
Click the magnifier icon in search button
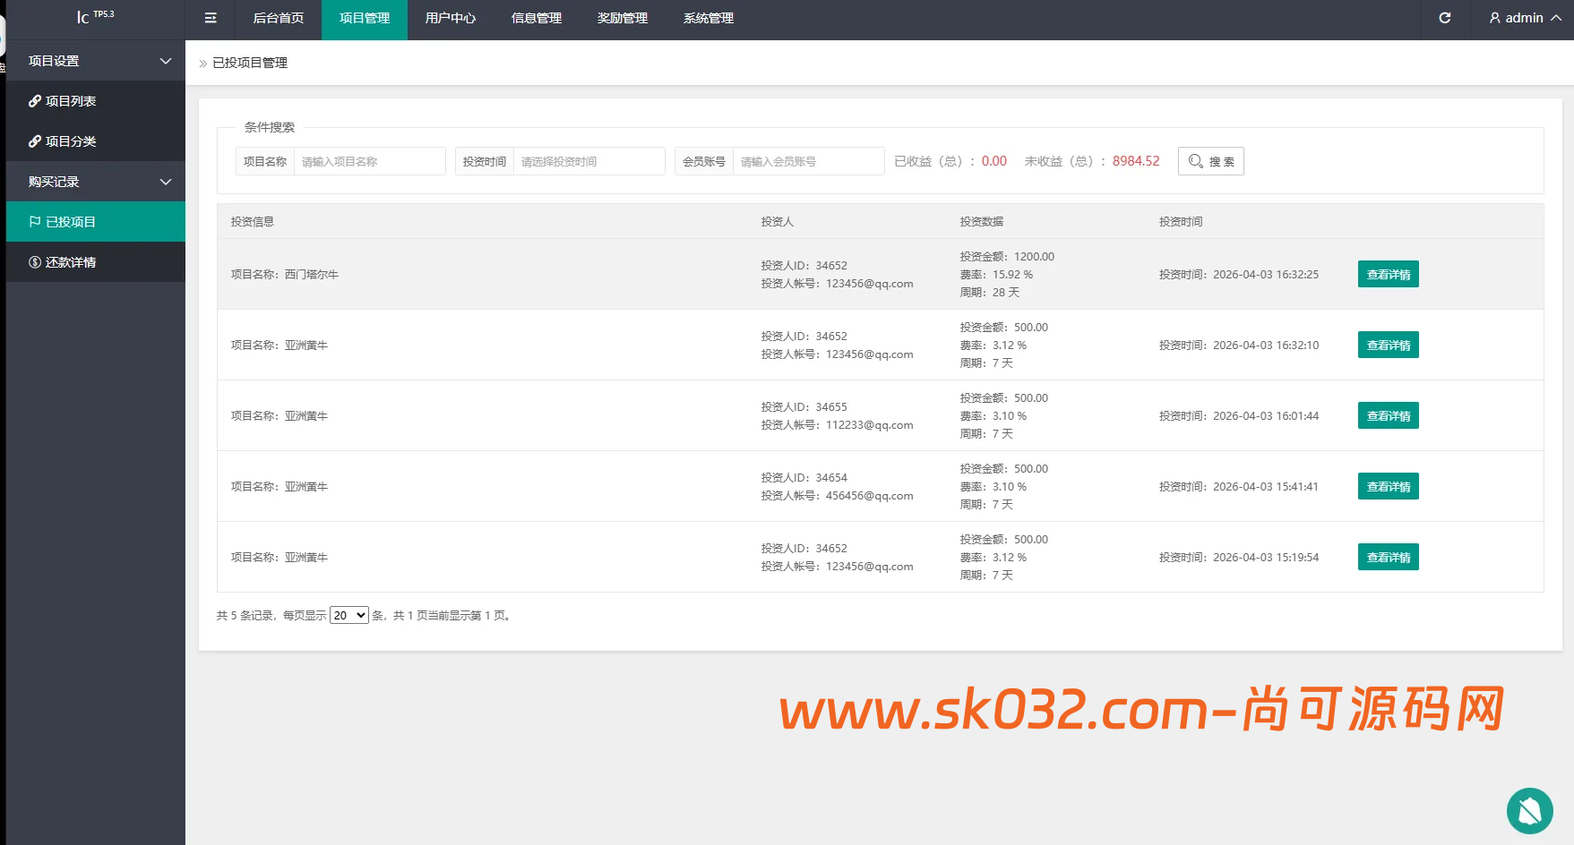[1196, 161]
